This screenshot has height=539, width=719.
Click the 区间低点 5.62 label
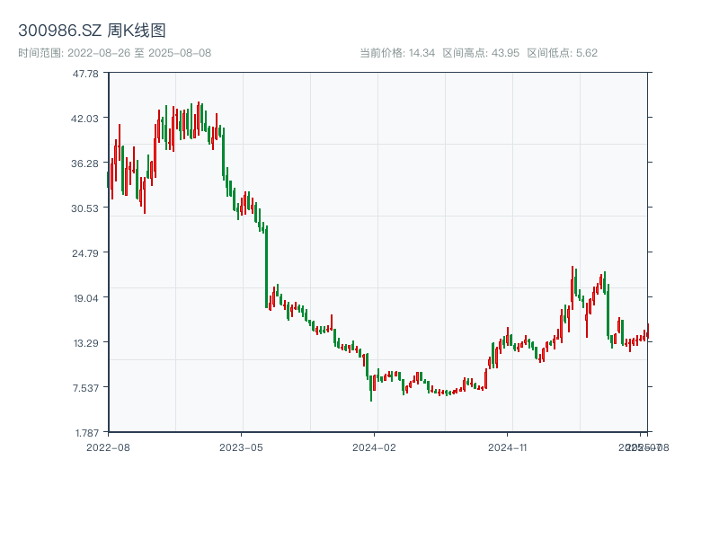(x=562, y=53)
